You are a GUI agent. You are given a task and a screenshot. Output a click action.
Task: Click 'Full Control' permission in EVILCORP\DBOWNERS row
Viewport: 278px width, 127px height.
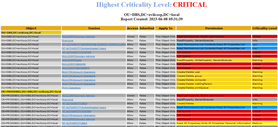pyautogui.click(x=214, y=68)
